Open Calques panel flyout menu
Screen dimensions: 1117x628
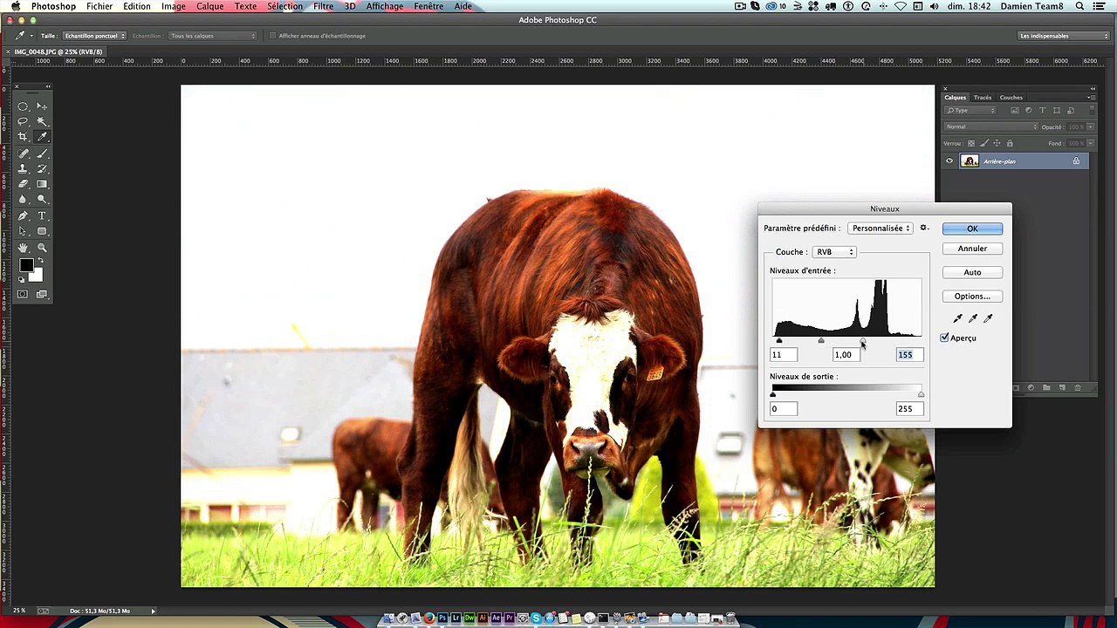click(x=1092, y=97)
